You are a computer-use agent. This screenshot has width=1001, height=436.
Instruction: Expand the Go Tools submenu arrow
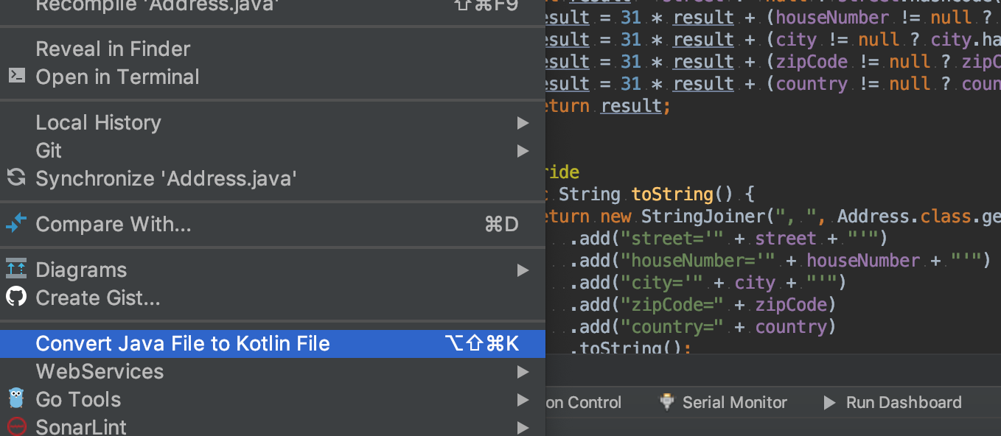(523, 399)
